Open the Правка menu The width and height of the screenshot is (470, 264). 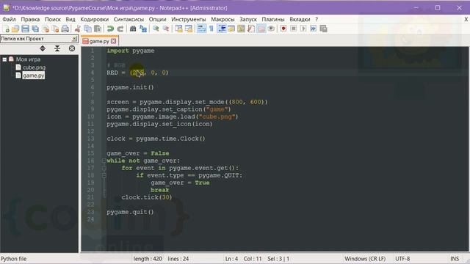(x=30, y=19)
